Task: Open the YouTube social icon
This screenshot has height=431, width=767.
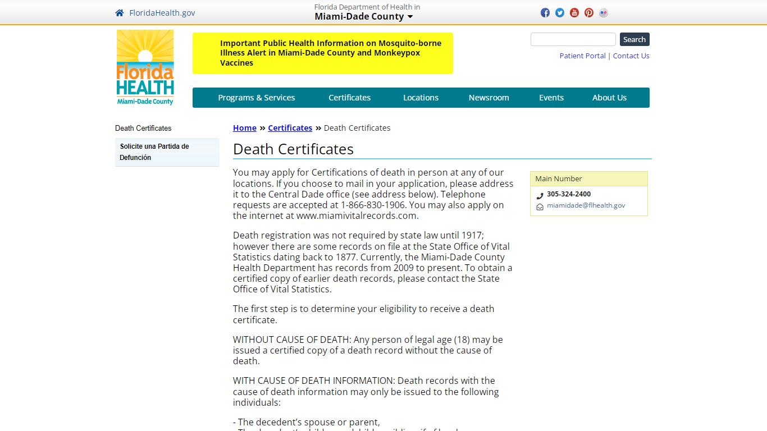Action: 574,13
